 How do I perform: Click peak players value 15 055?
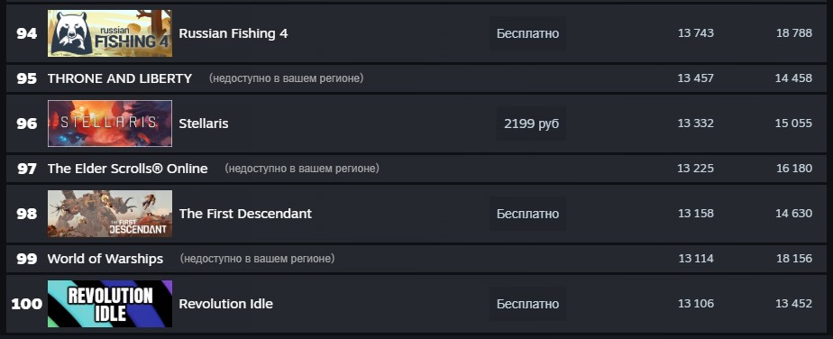point(793,124)
